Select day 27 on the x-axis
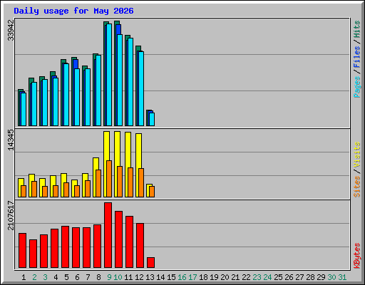Viewport: 365px width, 285px height. 299,277
